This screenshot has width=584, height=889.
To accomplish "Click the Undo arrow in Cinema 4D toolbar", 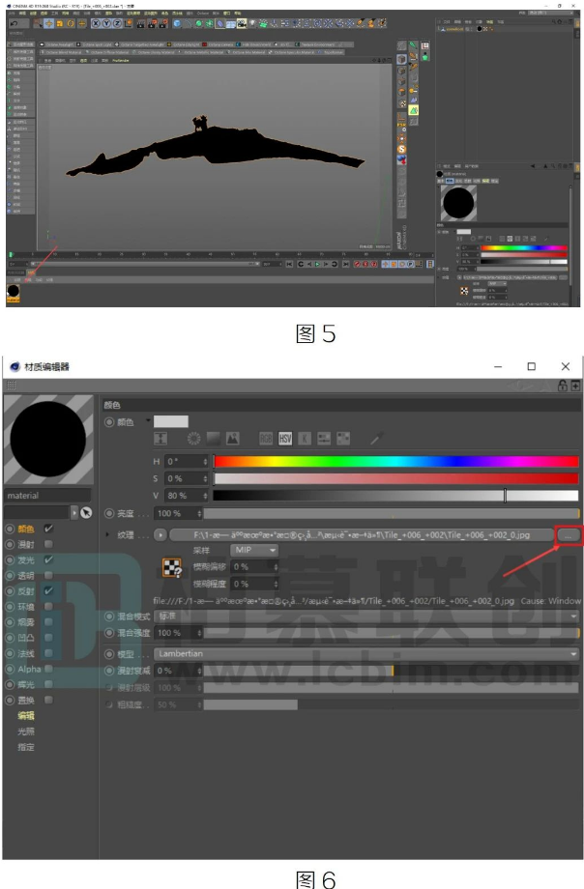I will click(14, 23).
